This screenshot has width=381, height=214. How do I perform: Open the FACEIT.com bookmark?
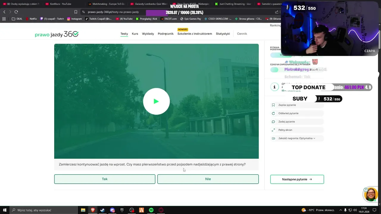click(168, 19)
